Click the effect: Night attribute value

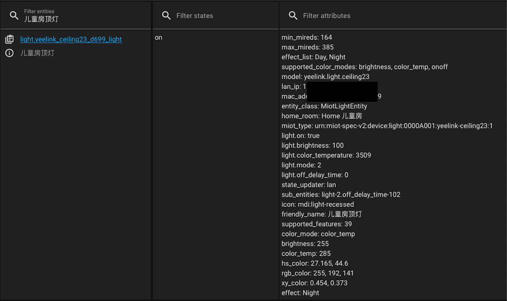(298, 293)
